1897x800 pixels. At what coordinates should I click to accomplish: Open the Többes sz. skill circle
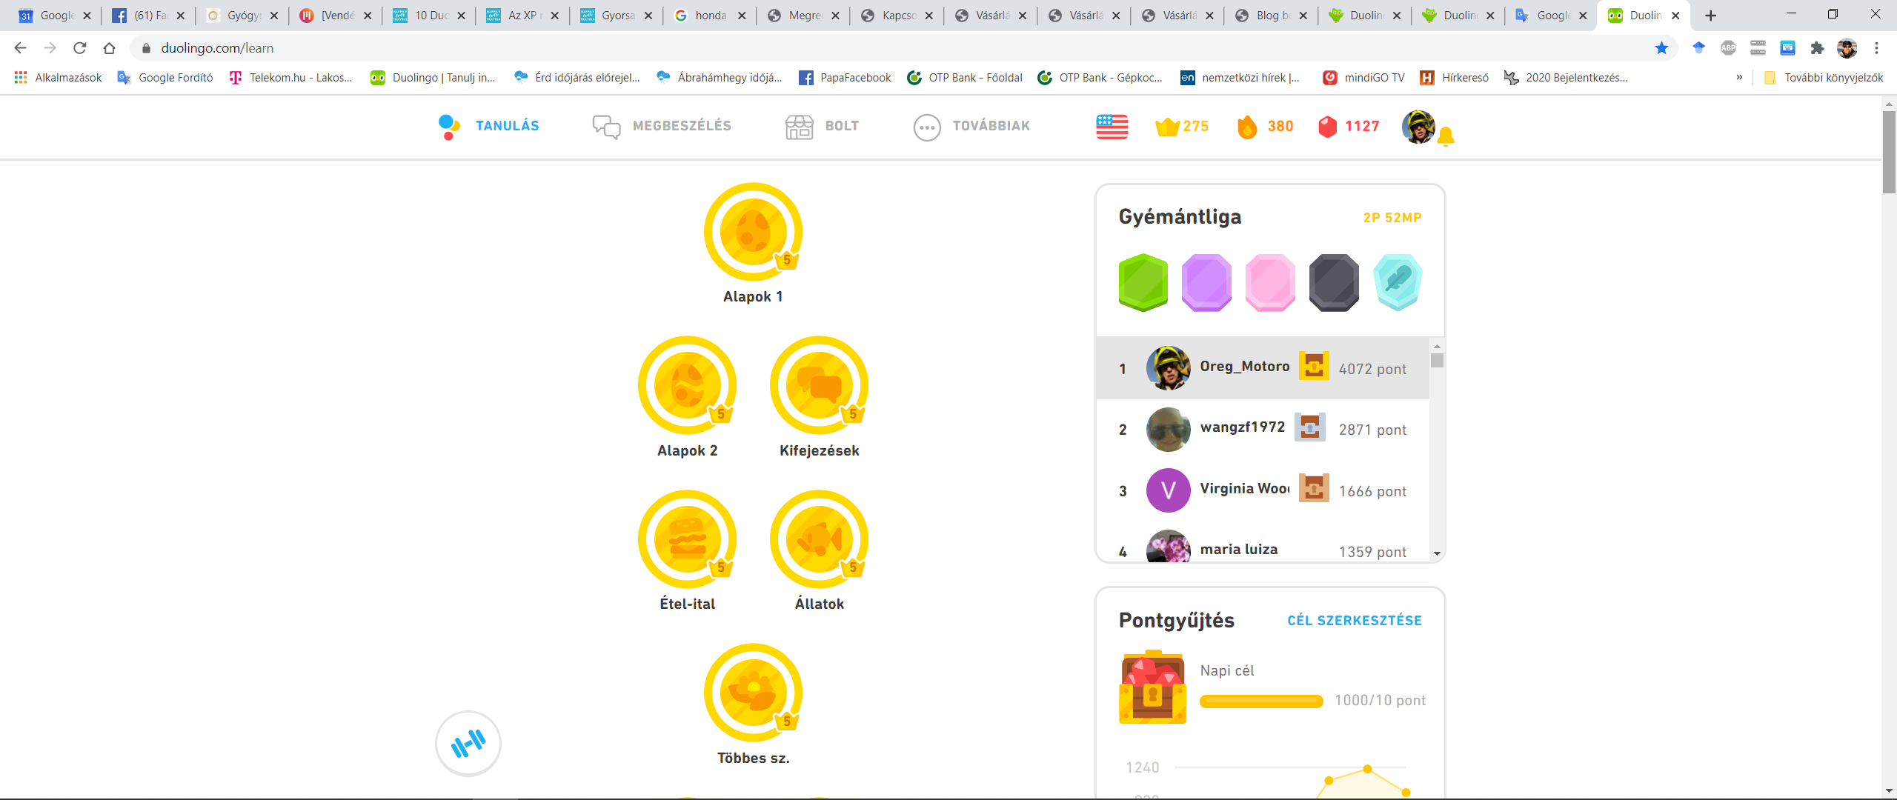pos(753,693)
